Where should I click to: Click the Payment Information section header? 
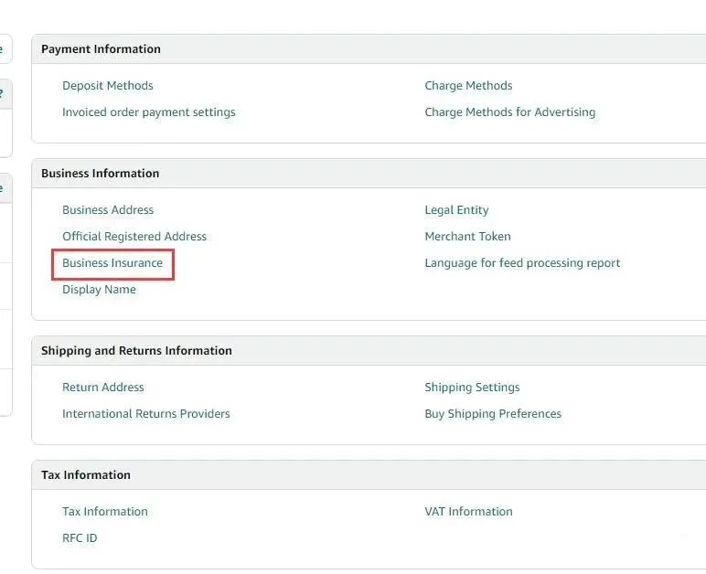[x=101, y=49]
